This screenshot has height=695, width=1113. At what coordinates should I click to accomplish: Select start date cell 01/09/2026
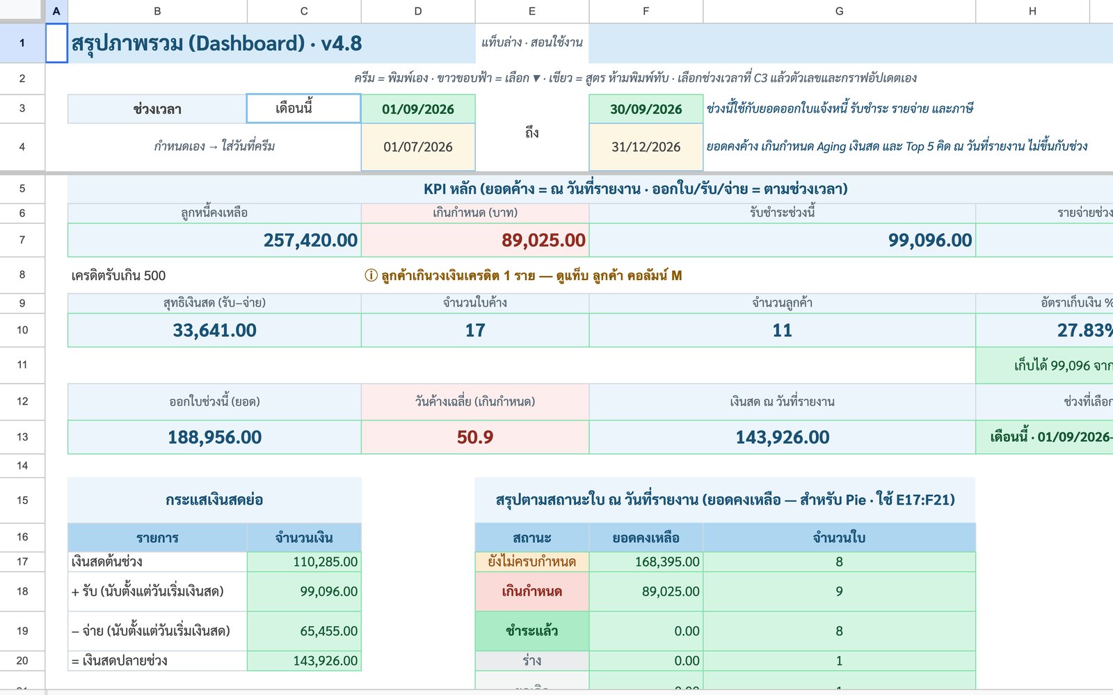[x=418, y=108]
